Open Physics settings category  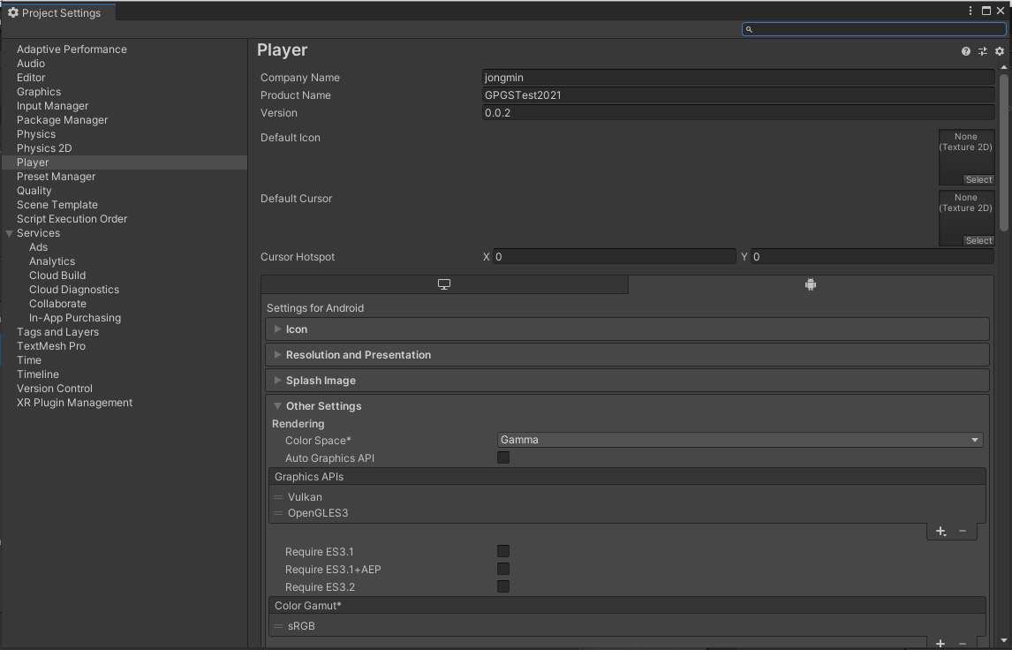click(36, 134)
